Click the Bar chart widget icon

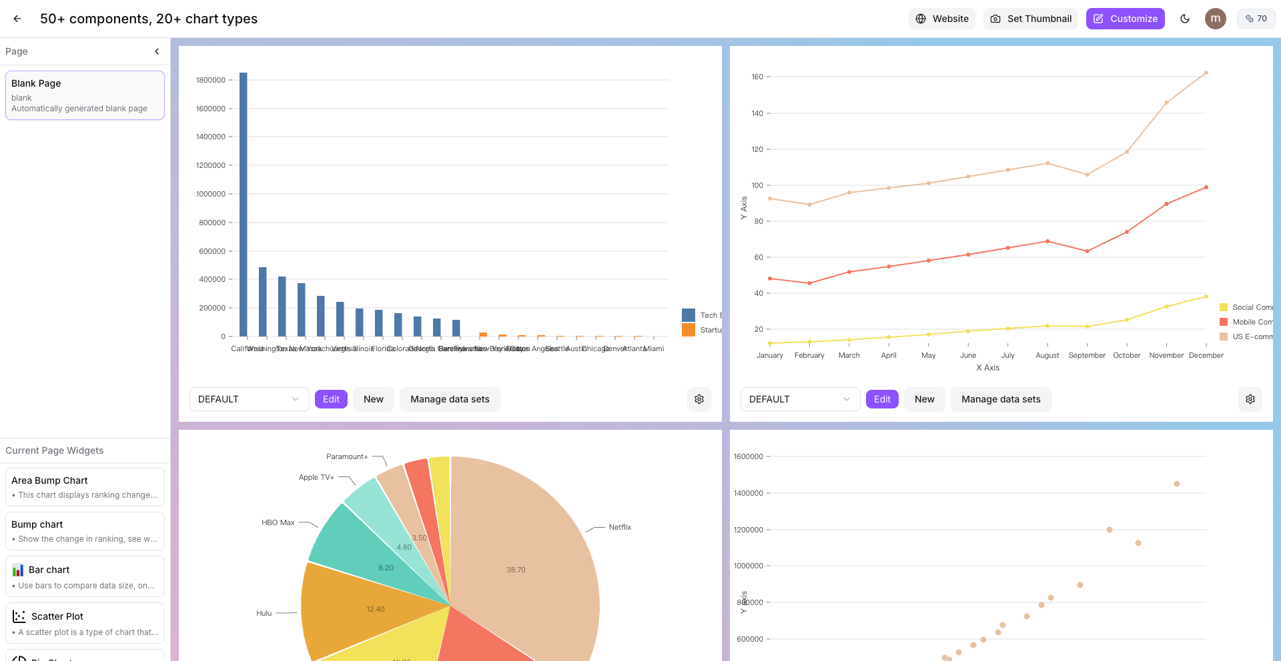18,570
